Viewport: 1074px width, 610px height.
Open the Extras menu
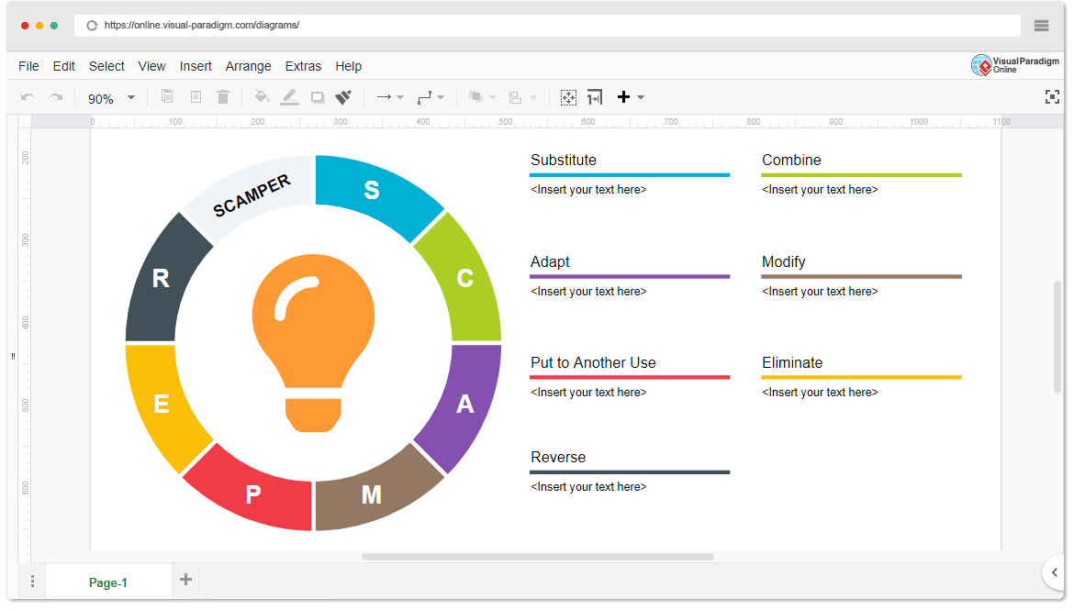[x=304, y=66]
